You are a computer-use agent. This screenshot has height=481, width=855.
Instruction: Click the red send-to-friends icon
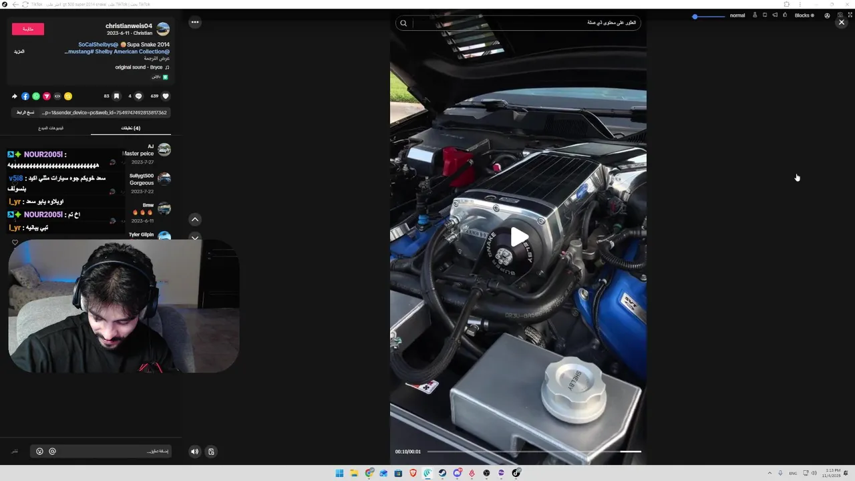[47, 96]
